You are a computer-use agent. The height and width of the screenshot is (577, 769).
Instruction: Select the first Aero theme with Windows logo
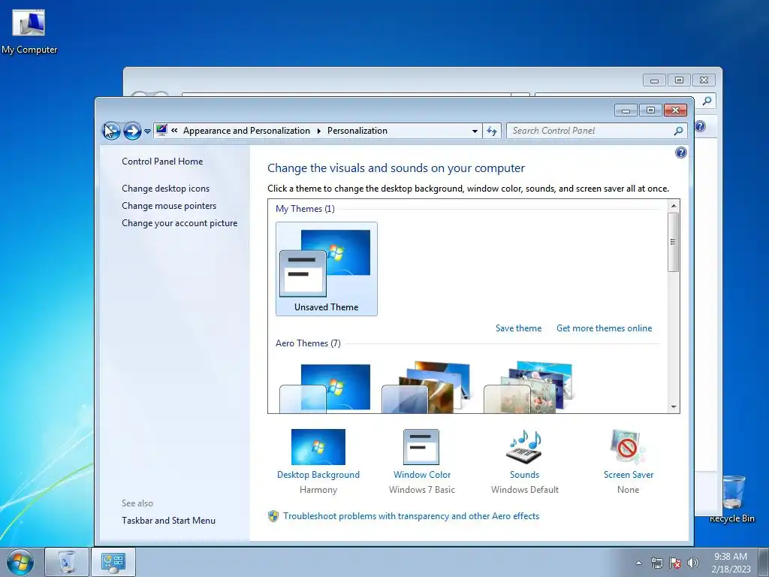[326, 388]
